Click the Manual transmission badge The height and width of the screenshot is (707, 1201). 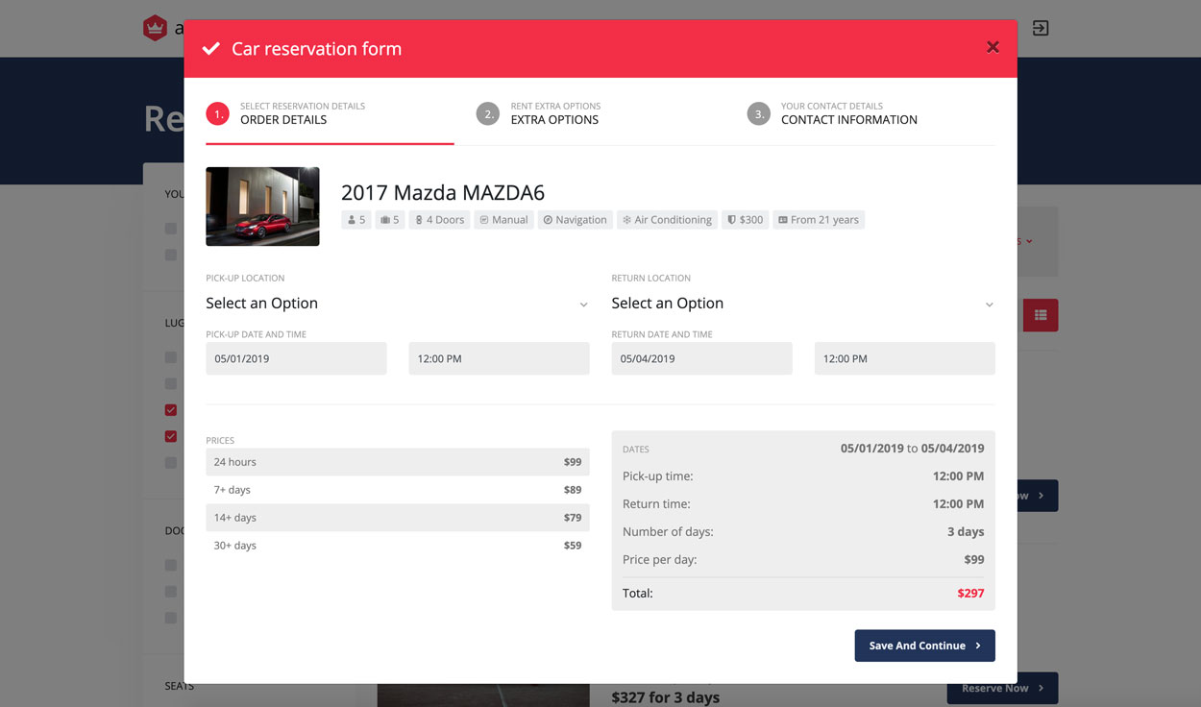click(503, 220)
